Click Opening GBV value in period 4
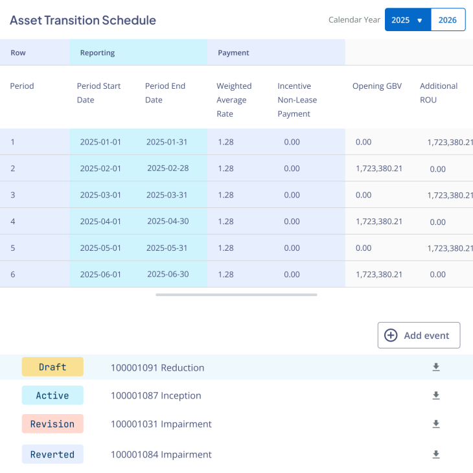 (x=379, y=222)
